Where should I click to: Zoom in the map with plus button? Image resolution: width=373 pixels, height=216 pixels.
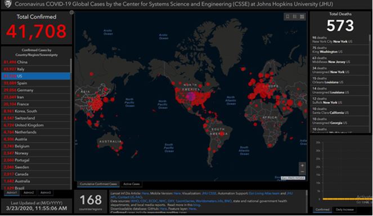[x=302, y=165]
